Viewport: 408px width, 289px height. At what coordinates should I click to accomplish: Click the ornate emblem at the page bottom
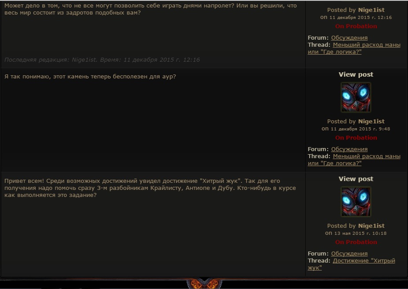point(204,283)
